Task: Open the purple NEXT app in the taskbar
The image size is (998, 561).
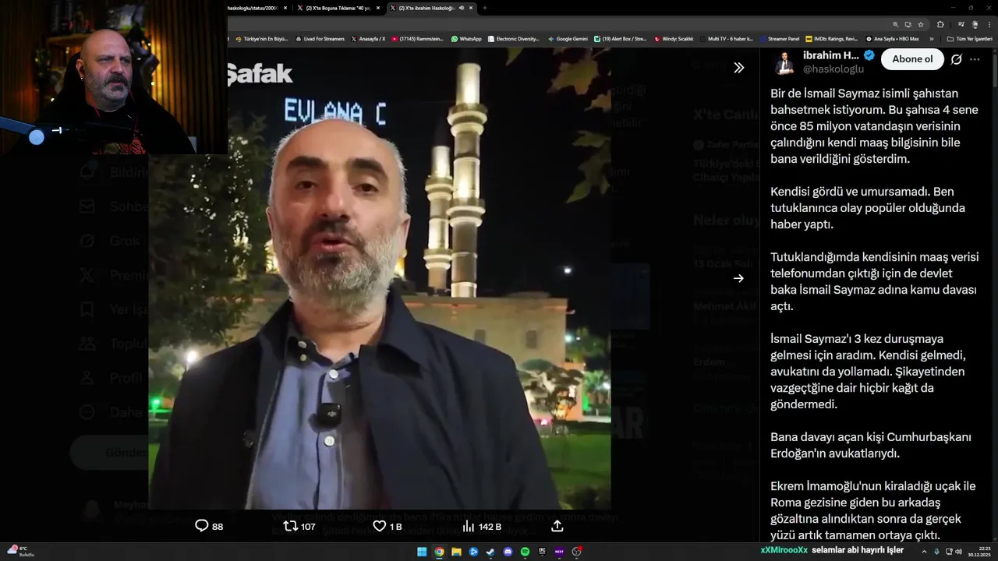Action: [x=559, y=552]
